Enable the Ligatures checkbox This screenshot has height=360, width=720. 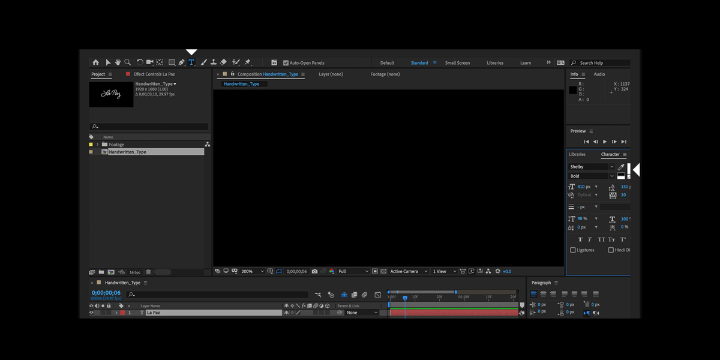click(572, 250)
